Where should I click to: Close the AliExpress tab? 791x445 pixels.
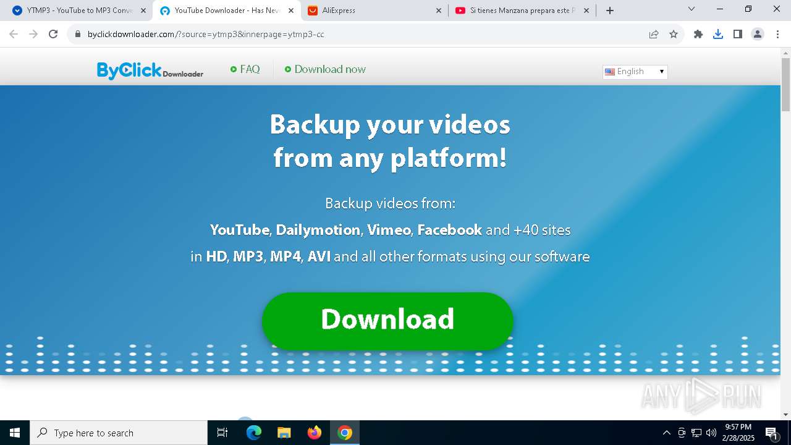[x=439, y=11]
